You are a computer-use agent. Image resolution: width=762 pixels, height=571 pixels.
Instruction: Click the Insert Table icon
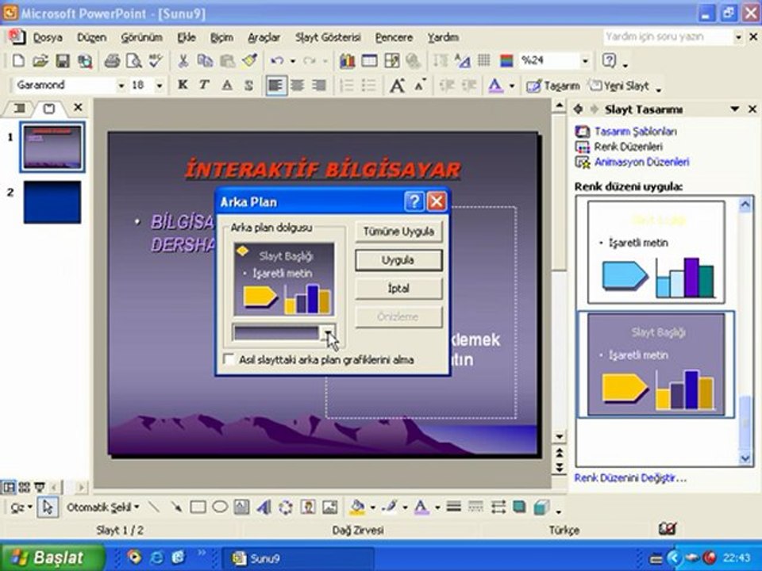[x=369, y=61]
